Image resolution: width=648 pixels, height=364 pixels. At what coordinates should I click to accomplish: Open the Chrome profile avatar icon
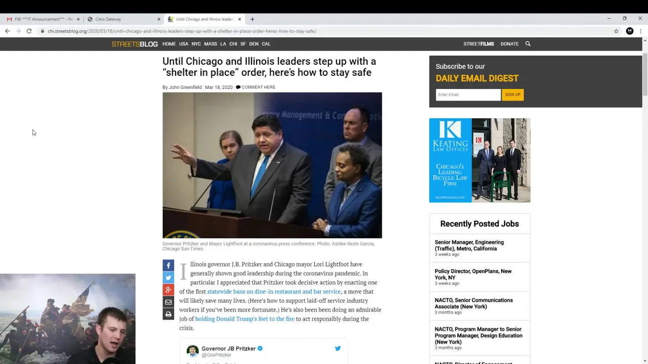(x=629, y=31)
